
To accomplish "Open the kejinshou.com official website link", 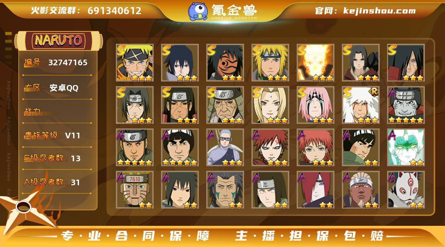I will (366, 11).
